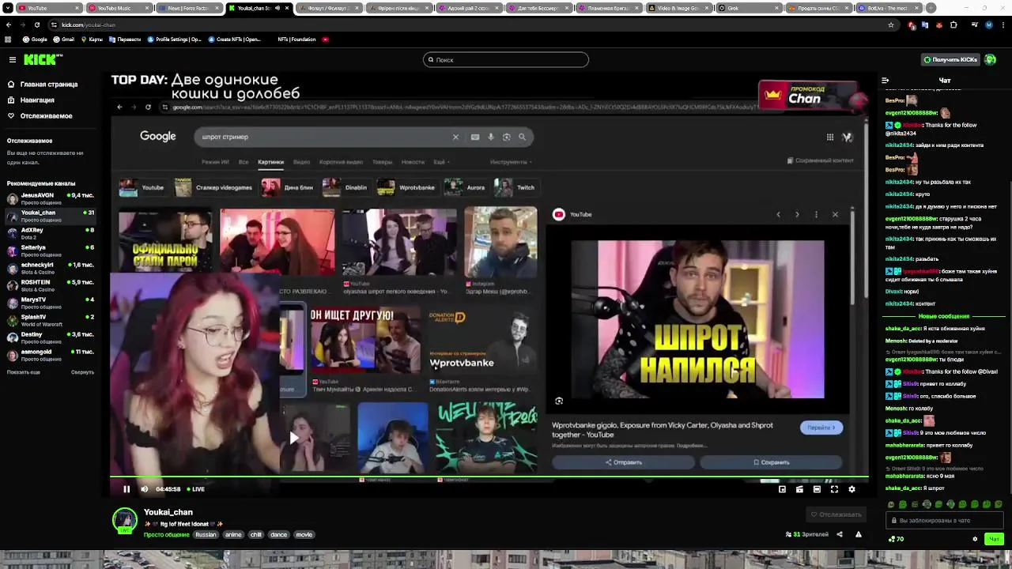Click the blocked chat message input
This screenshot has height=569, width=1012.
point(945,521)
